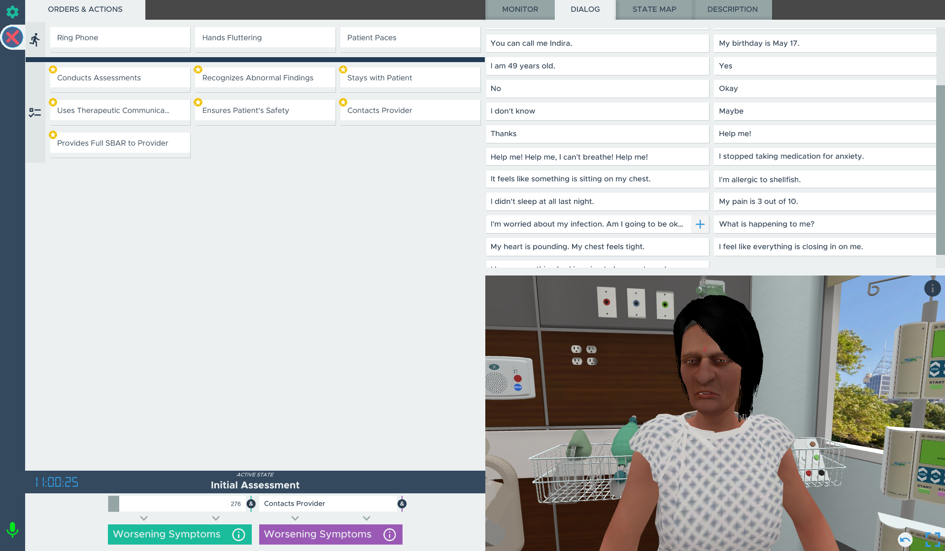
Task: Click the 276 transition timer progress bar
Action: click(x=177, y=504)
